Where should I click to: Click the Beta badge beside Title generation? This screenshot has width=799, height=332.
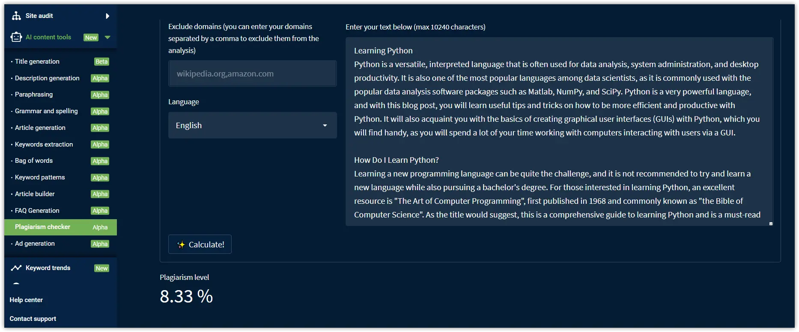pyautogui.click(x=101, y=62)
